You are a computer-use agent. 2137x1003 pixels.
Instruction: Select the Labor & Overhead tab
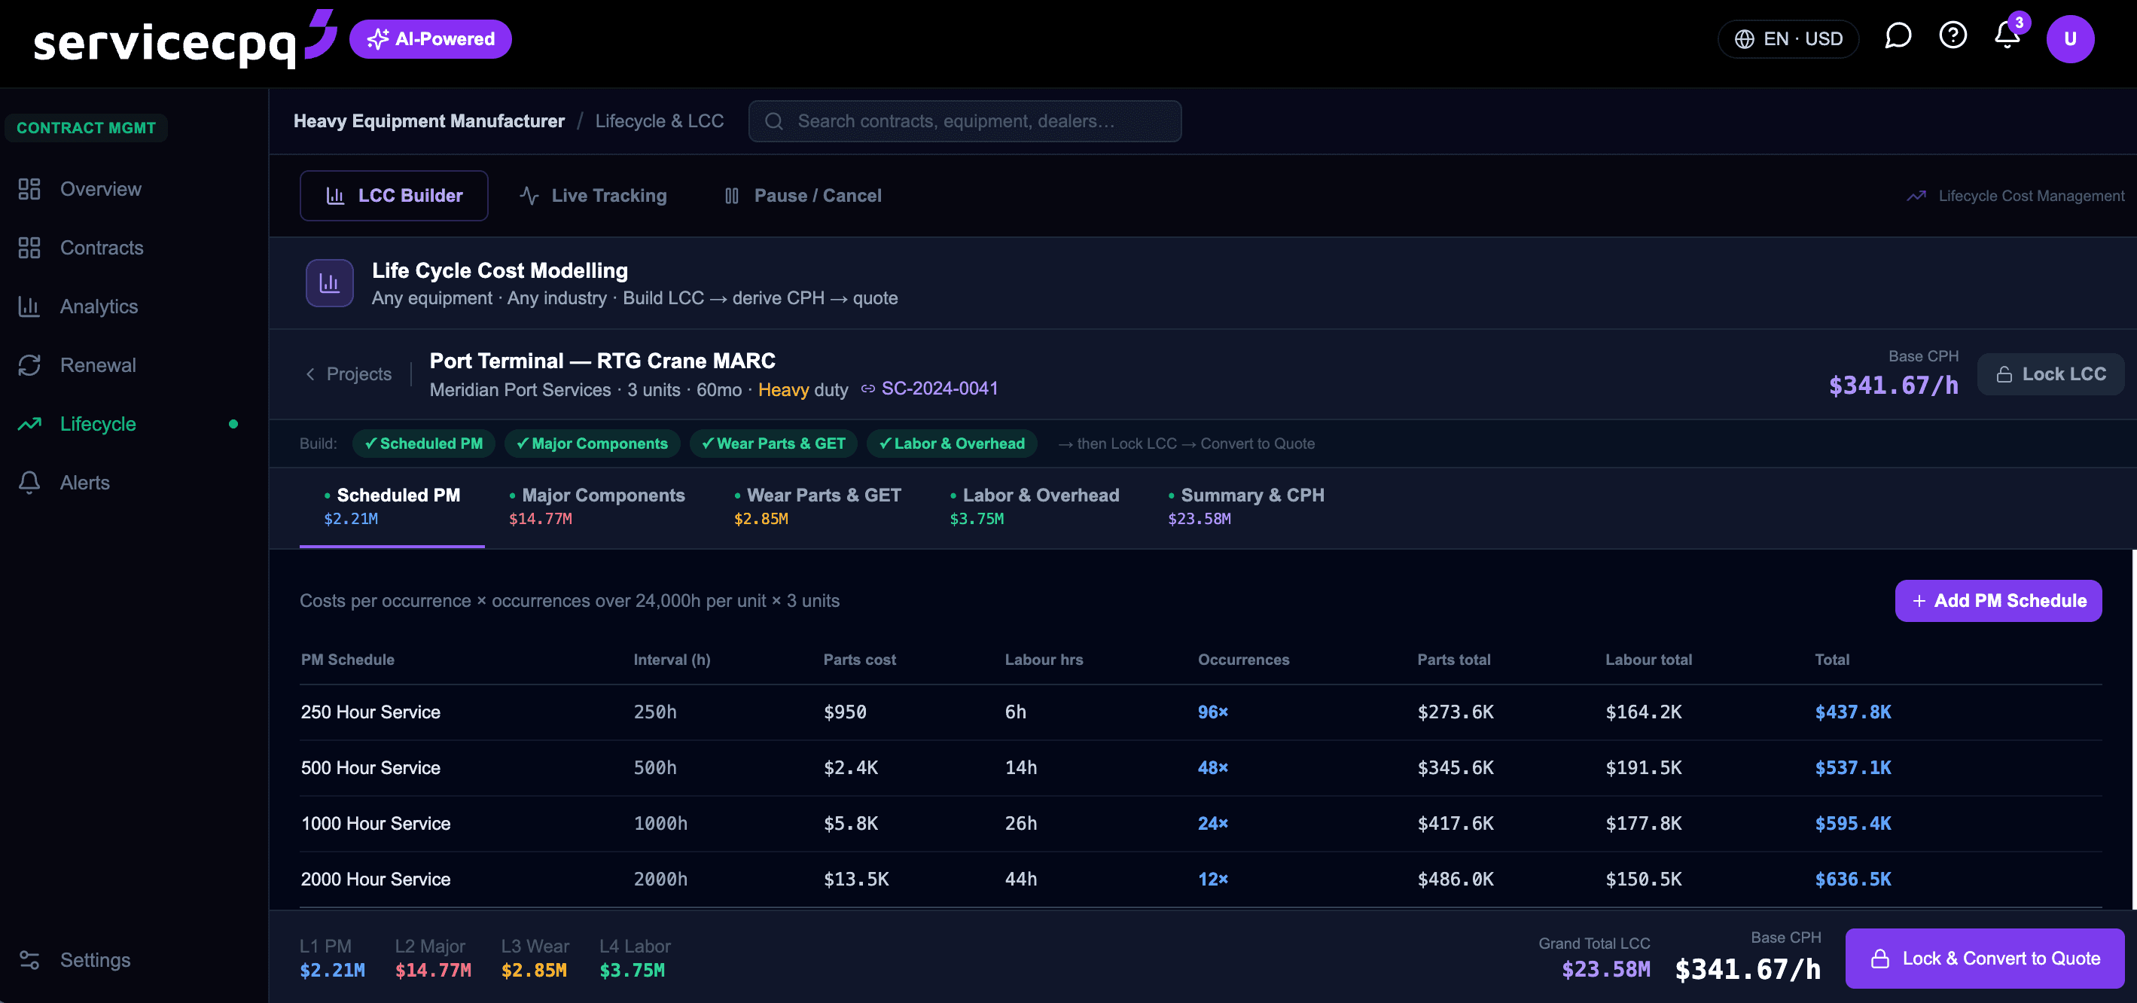pyautogui.click(x=1034, y=506)
